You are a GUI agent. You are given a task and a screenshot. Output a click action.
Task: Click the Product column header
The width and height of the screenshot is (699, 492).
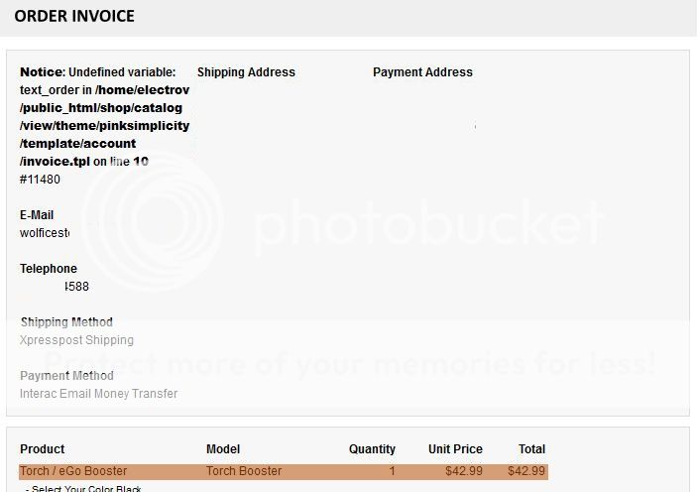pos(43,448)
